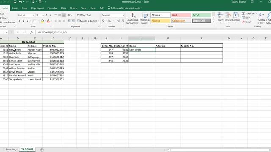The width and height of the screenshot is (271, 152).
Task: Click Tell me what you want to do
Action: pyautogui.click(x=124, y=8)
